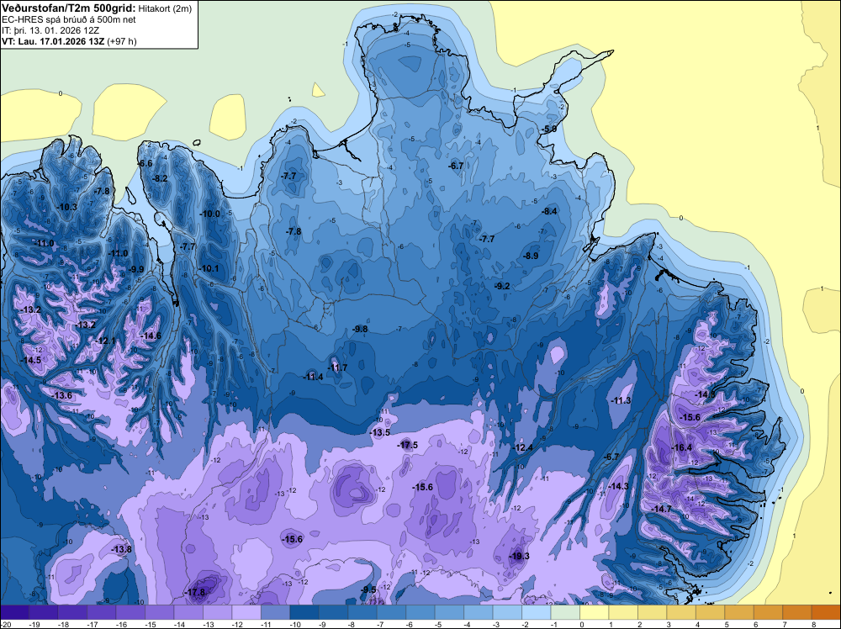841x629 pixels.
Task: Click the -13.5 temperature label
Action: click(380, 432)
